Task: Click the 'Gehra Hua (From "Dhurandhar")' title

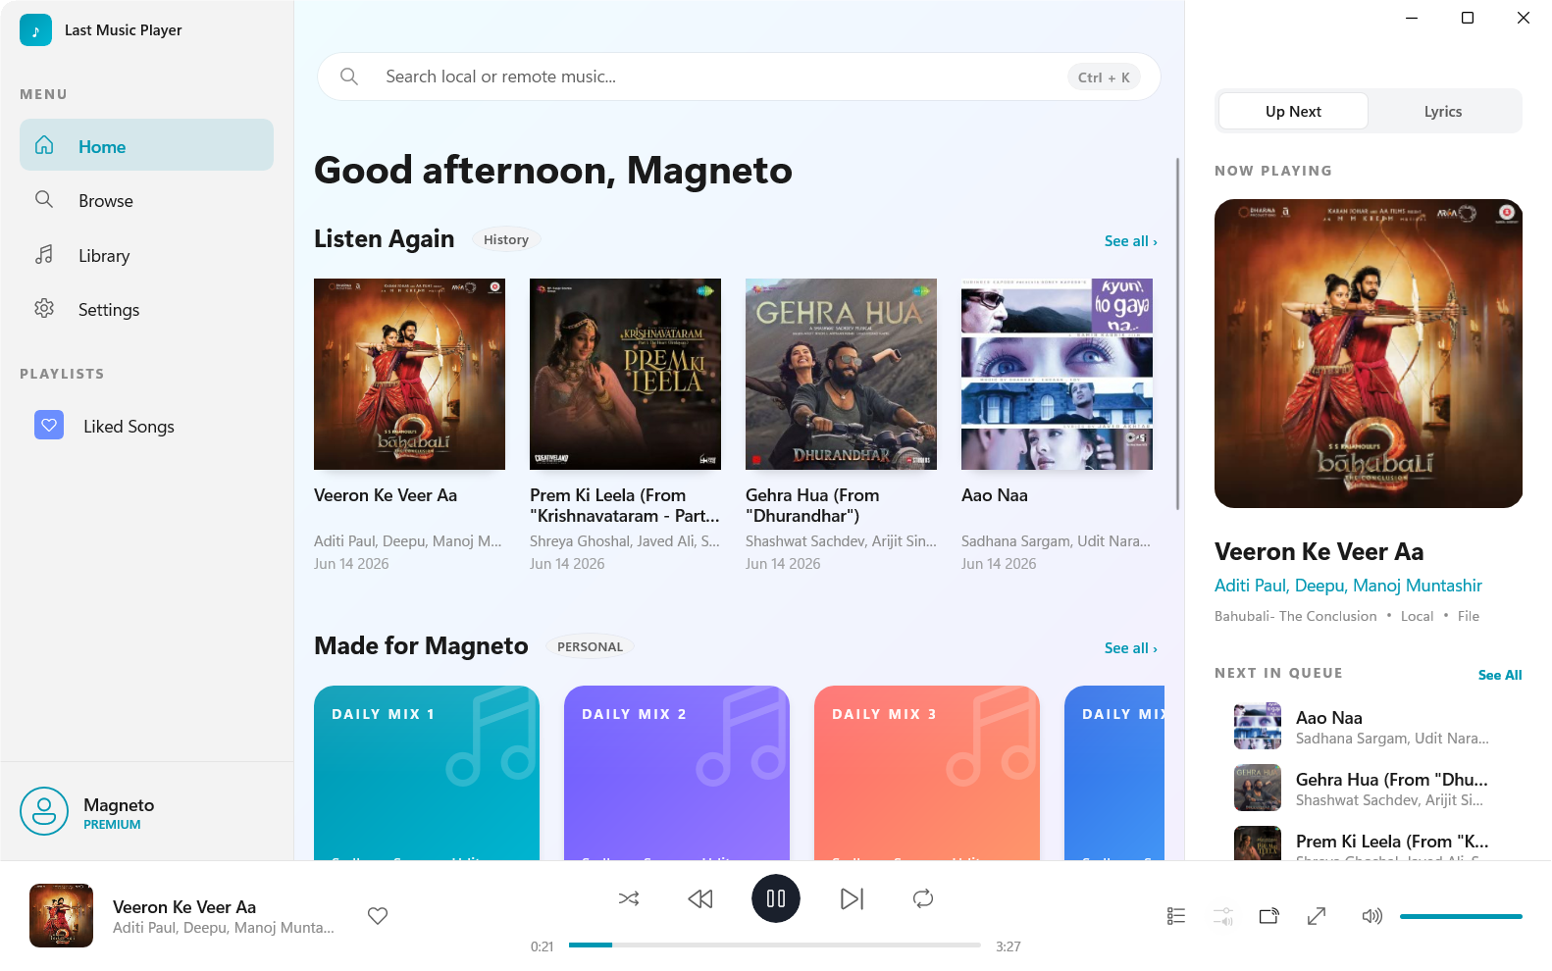Action: click(812, 505)
